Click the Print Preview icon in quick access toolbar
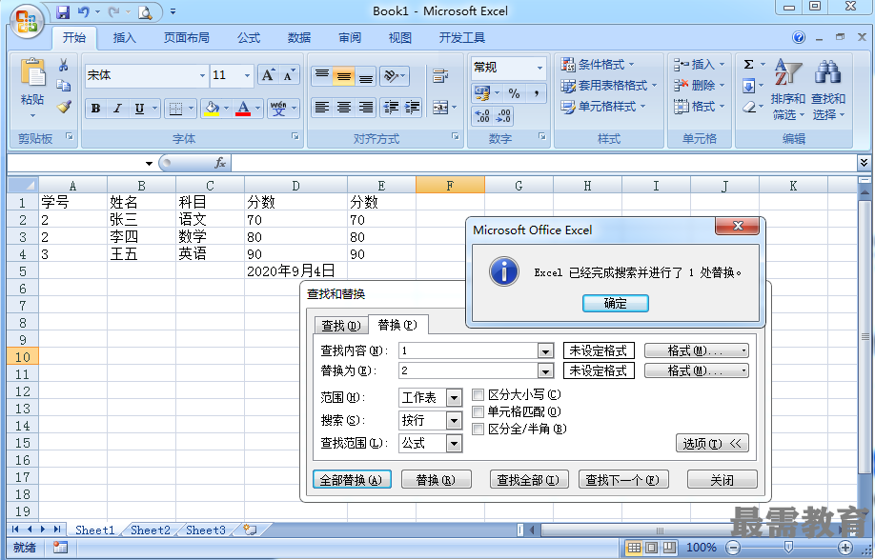Screen dimensions: 875x560 coord(145,11)
